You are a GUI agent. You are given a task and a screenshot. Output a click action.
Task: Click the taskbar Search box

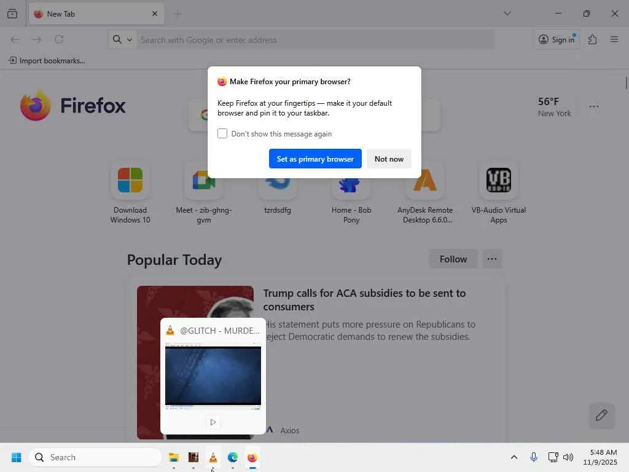(95, 457)
